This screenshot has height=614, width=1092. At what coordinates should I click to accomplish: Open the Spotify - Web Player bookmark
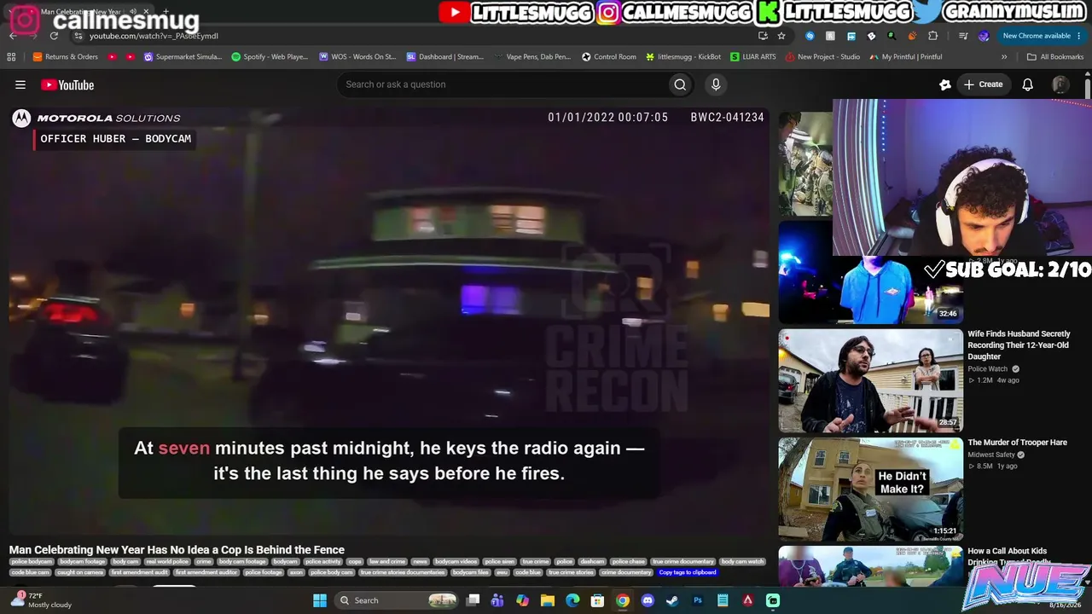point(270,57)
